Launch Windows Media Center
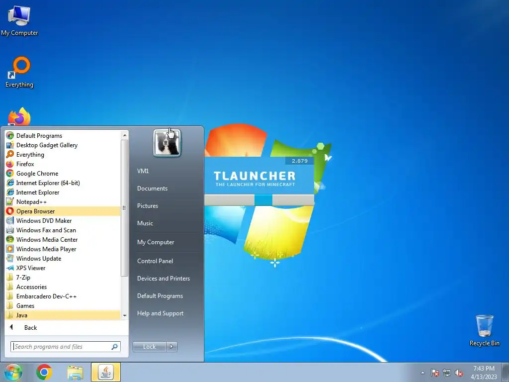Image resolution: width=509 pixels, height=382 pixels. (x=63, y=239)
